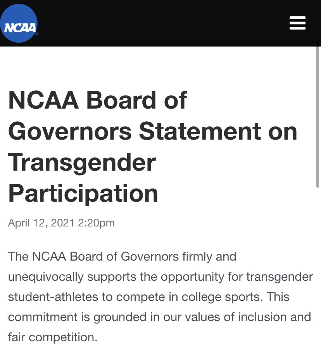Click the word "Participation" in the headline

pyautogui.click(x=83, y=193)
